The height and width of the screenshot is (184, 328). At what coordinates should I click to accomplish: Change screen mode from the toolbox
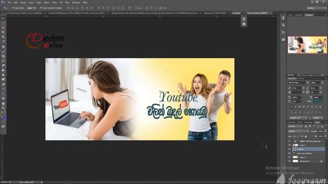coord(3,126)
